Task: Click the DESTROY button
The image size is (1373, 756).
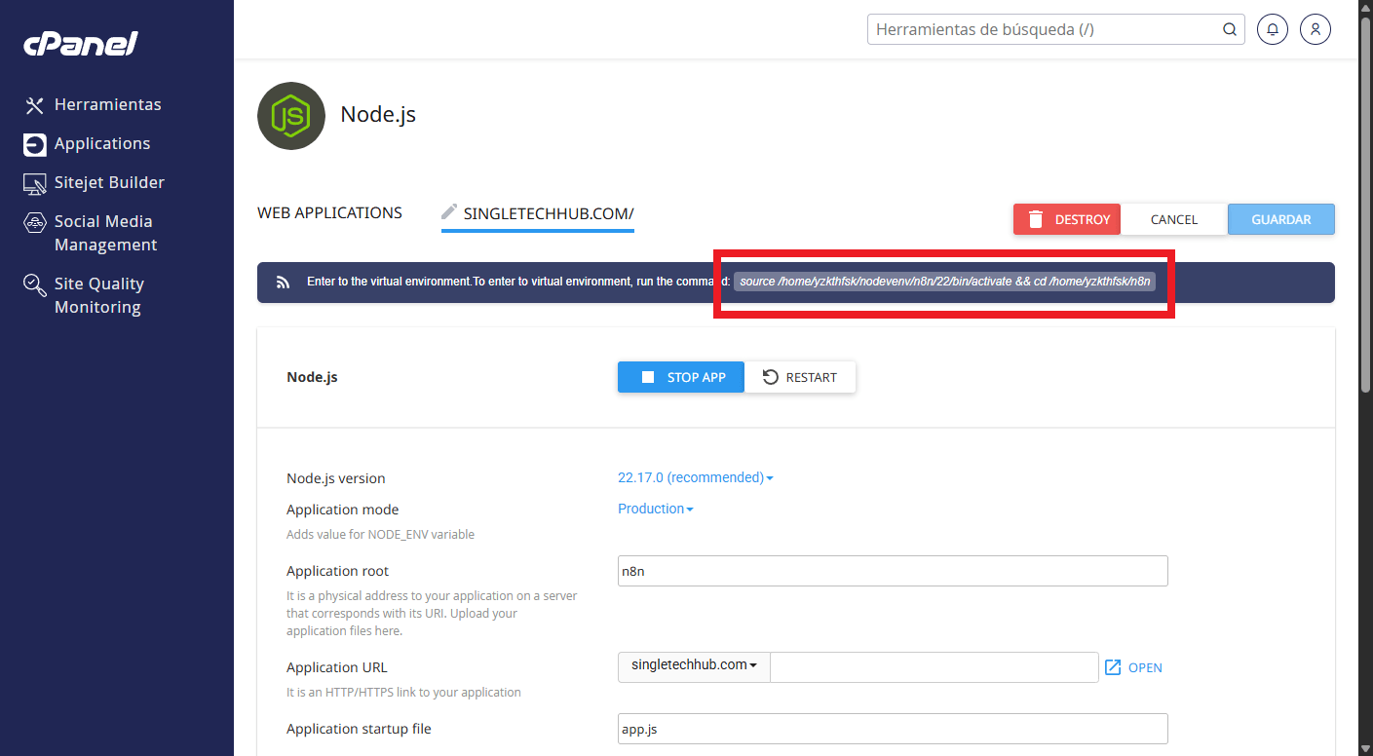Action: point(1067,219)
